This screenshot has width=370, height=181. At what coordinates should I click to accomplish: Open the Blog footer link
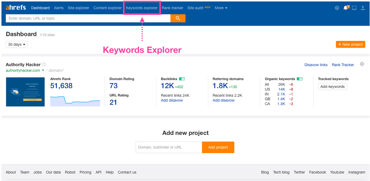click(265, 172)
